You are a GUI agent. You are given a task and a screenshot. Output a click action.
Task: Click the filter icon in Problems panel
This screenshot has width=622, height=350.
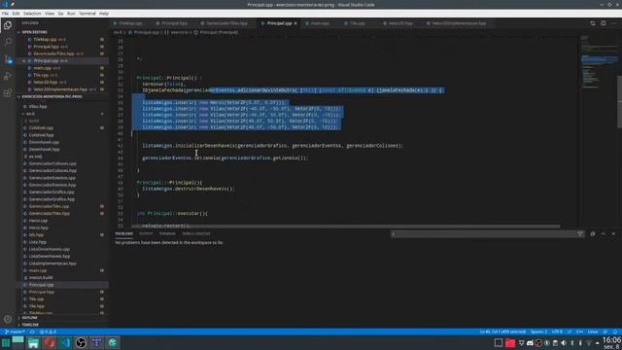point(580,234)
